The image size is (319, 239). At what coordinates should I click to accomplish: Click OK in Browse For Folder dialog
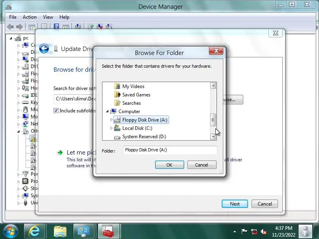169,165
